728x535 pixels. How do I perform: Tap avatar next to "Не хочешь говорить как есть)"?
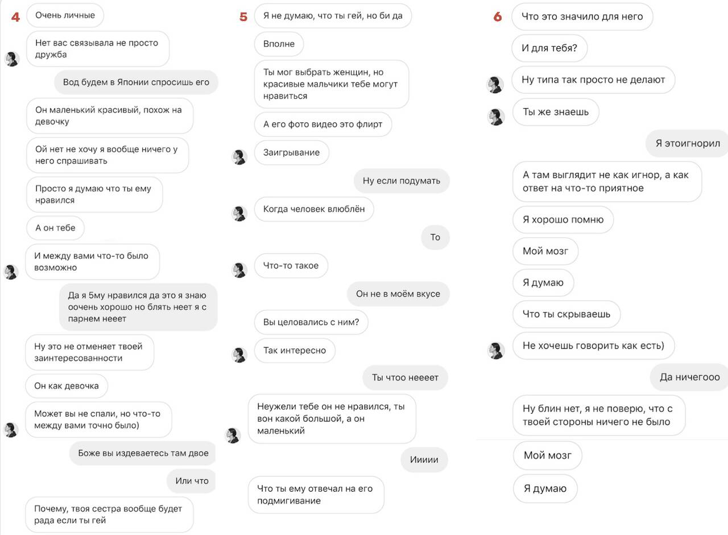(495, 350)
